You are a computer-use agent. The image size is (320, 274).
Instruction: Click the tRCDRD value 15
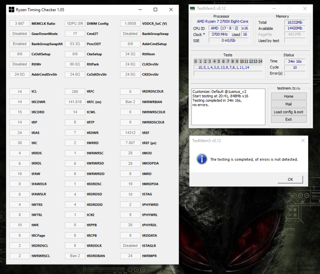pos(19,112)
